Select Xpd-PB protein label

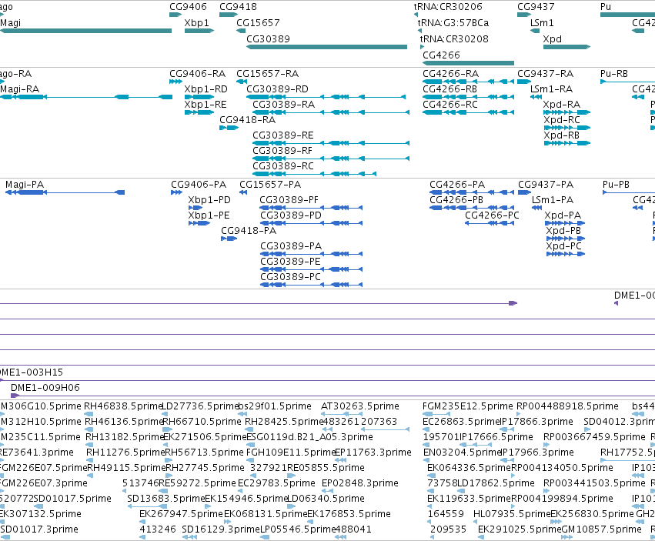[x=563, y=231]
